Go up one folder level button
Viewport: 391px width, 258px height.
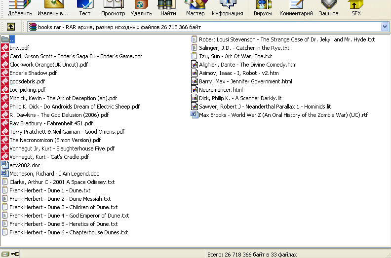tap(11, 27)
